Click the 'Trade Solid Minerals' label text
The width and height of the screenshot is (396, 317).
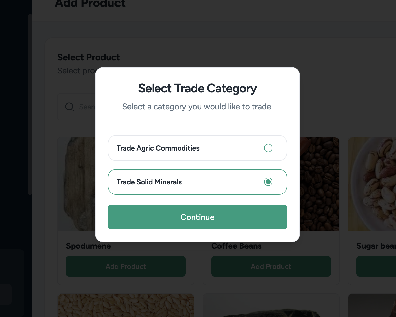149,182
